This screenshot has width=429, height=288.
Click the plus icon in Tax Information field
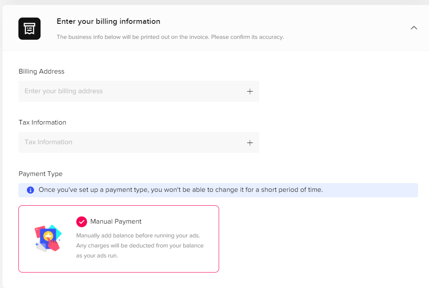(x=250, y=143)
